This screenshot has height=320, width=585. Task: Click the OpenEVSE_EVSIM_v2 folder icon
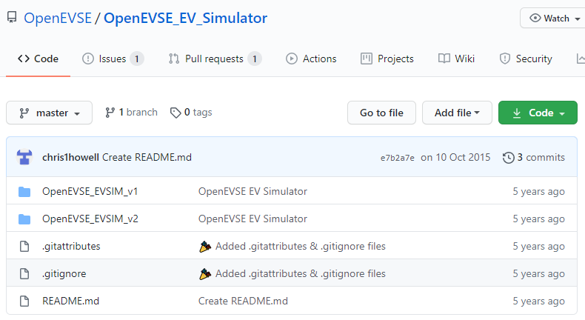point(24,219)
